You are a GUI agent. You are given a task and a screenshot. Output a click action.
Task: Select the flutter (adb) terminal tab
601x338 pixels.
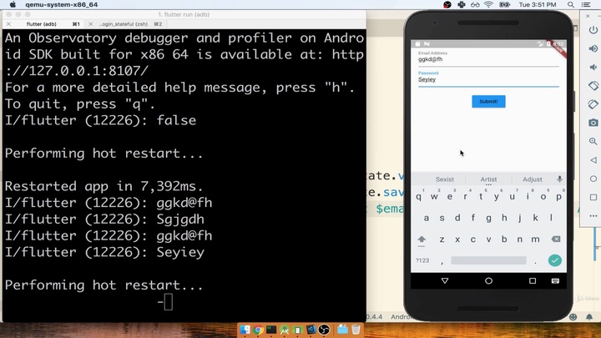pos(42,24)
